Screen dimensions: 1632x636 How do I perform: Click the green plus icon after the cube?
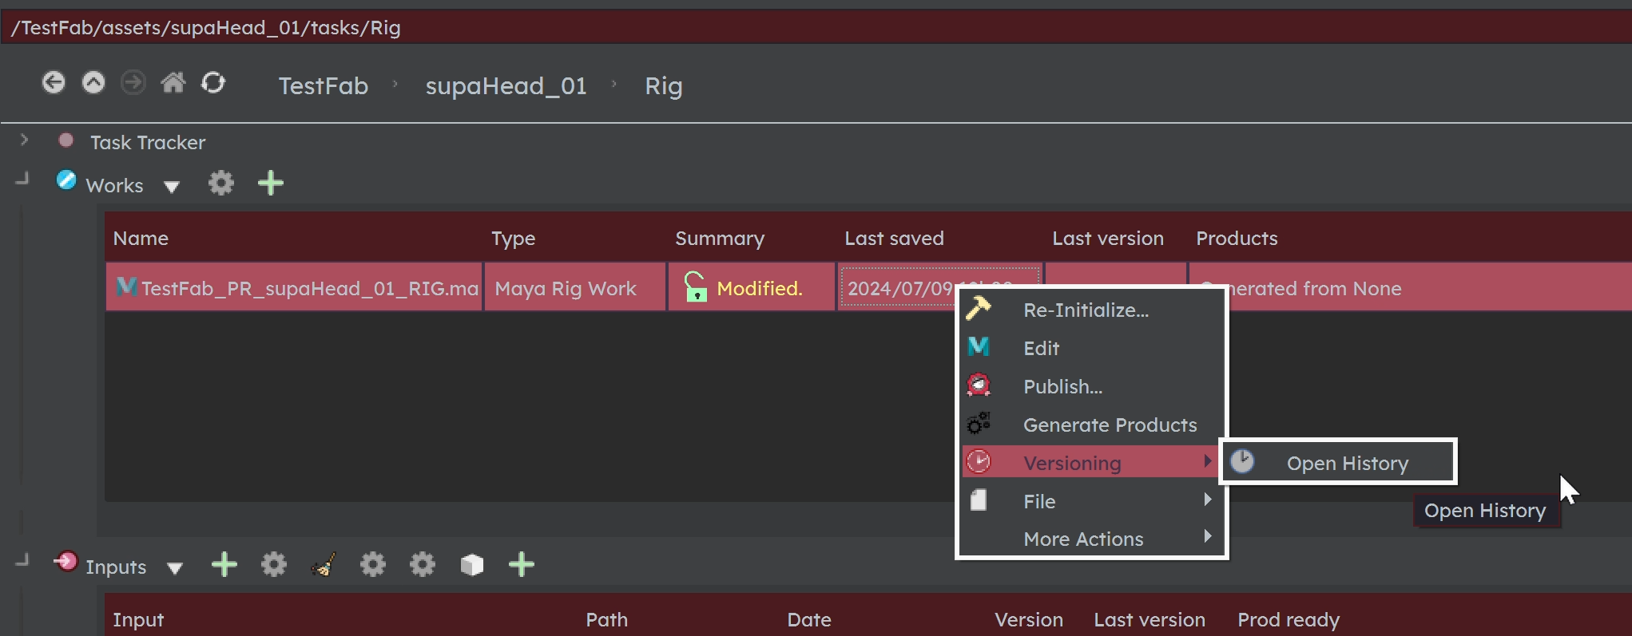tap(522, 564)
